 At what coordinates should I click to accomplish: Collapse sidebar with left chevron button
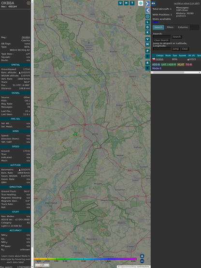[x=147, y=10]
